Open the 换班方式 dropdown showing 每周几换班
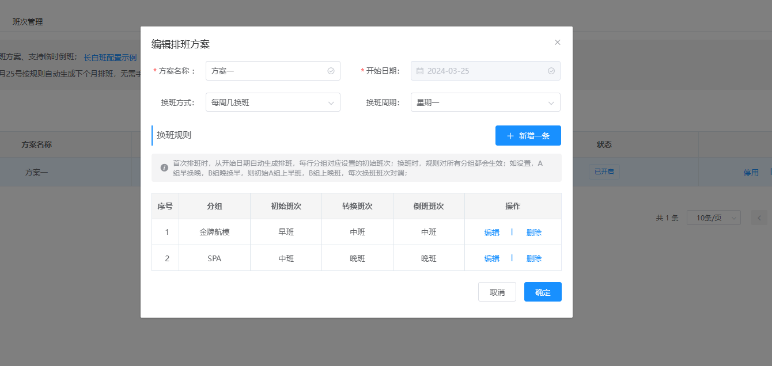Viewport: 772px width, 366px height. tap(273, 102)
